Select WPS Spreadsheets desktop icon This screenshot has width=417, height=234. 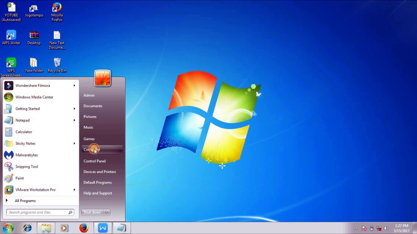(x=11, y=68)
